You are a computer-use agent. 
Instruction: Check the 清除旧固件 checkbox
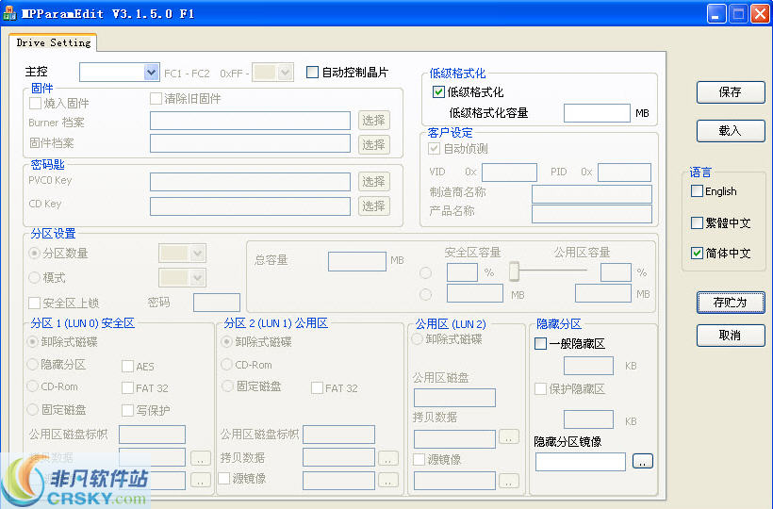(156, 98)
